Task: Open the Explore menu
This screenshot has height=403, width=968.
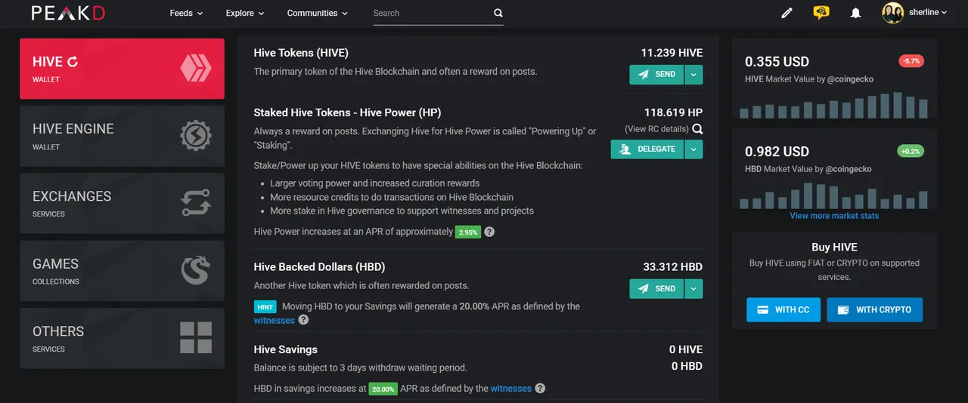Action: pos(245,13)
